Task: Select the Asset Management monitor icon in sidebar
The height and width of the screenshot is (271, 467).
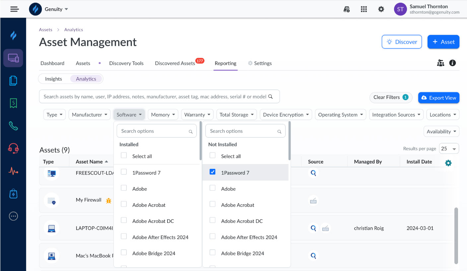Action: (x=13, y=58)
